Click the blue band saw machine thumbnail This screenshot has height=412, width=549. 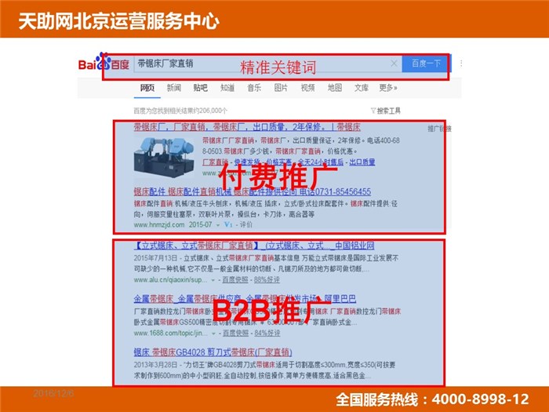click(164, 157)
